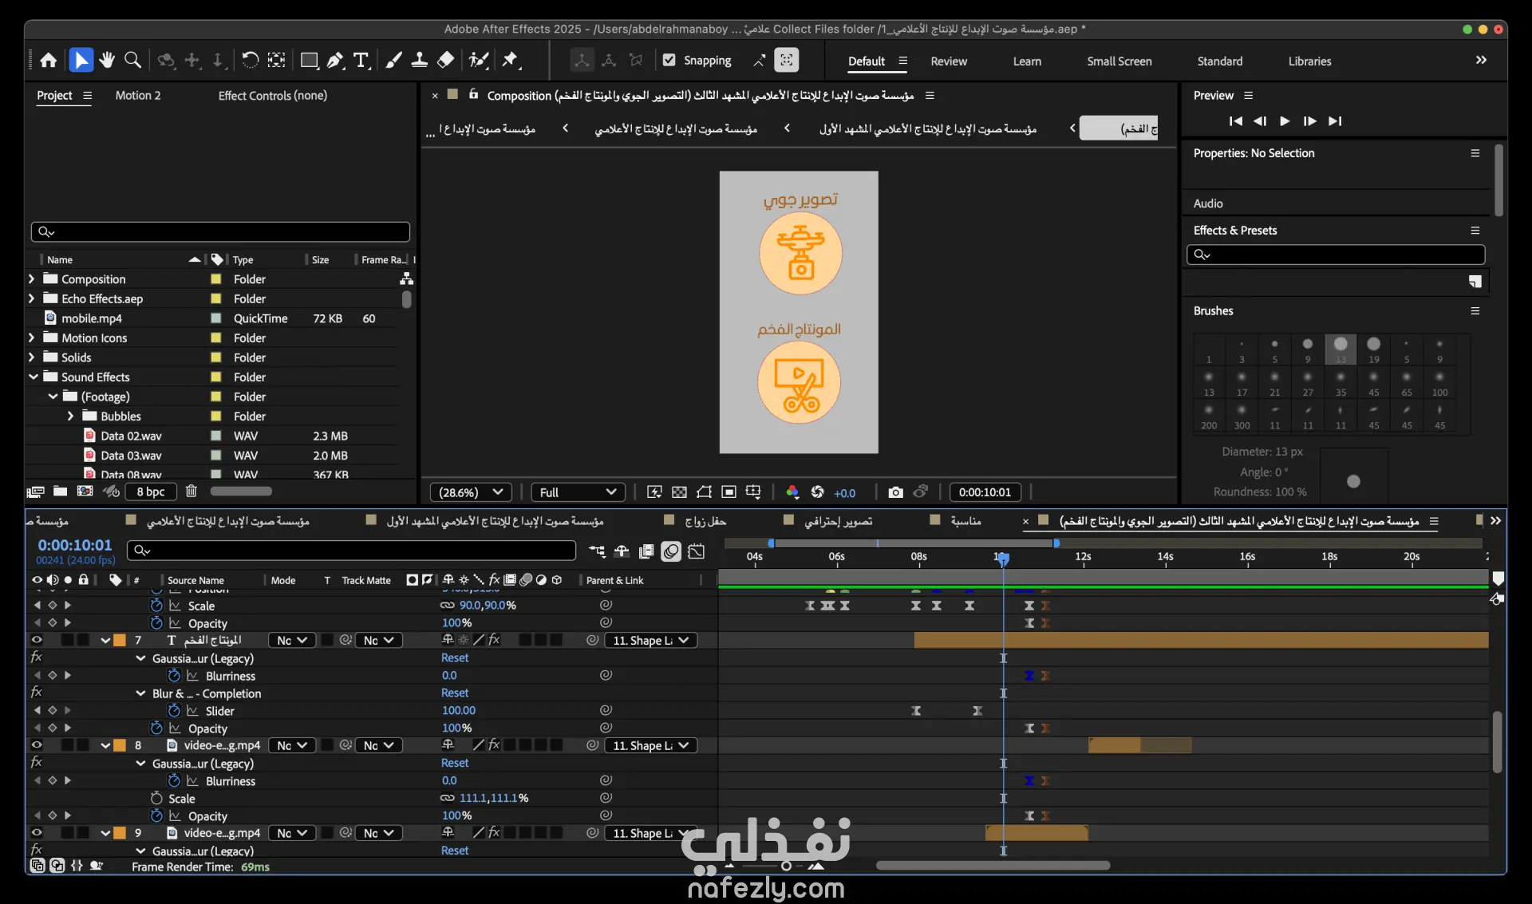Select the Puppet Pin tool
This screenshot has height=904, width=1532.
(511, 61)
